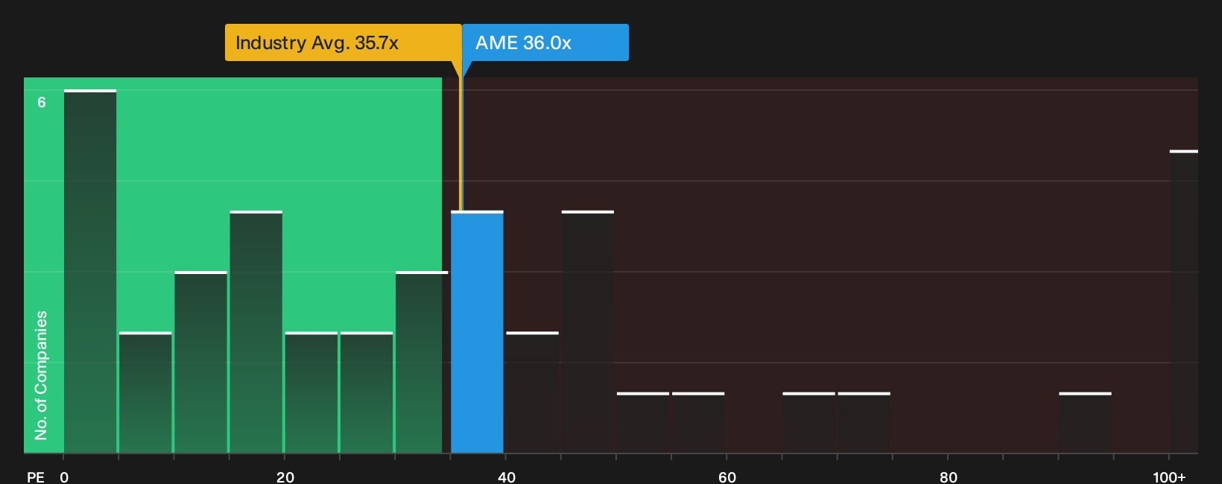Image resolution: width=1222 pixels, height=484 pixels.
Task: Select the short bar between PE 5 and 10
Action: click(145, 392)
